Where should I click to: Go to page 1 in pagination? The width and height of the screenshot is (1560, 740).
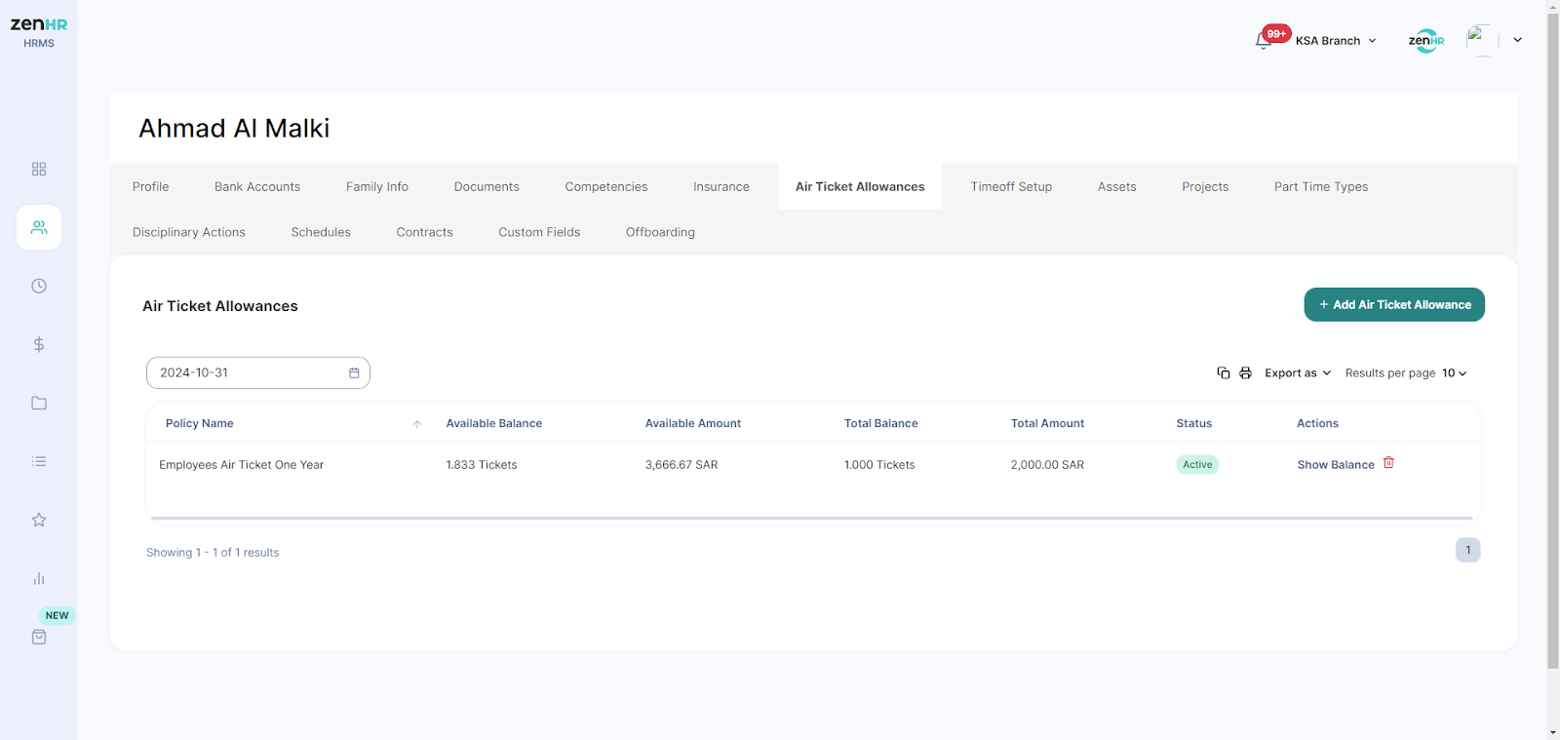pos(1468,550)
